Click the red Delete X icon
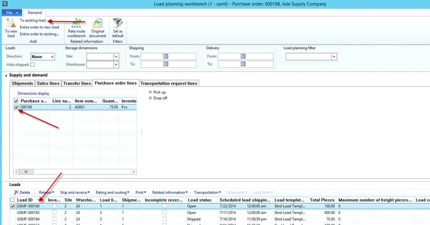Screen dimensions: 430x225 click(x=16, y=192)
